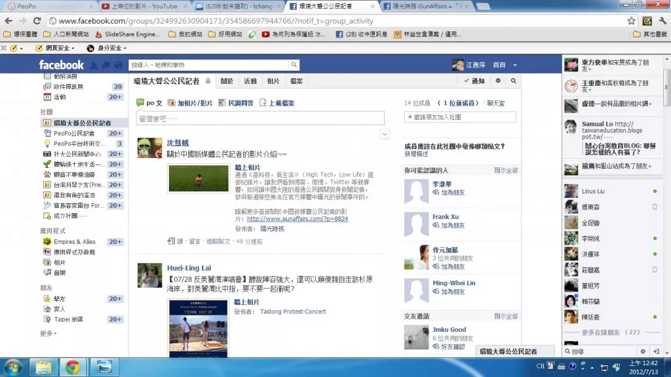Switch to PeoPo browser tab
The height and width of the screenshot is (377, 671).
[x=48, y=6]
